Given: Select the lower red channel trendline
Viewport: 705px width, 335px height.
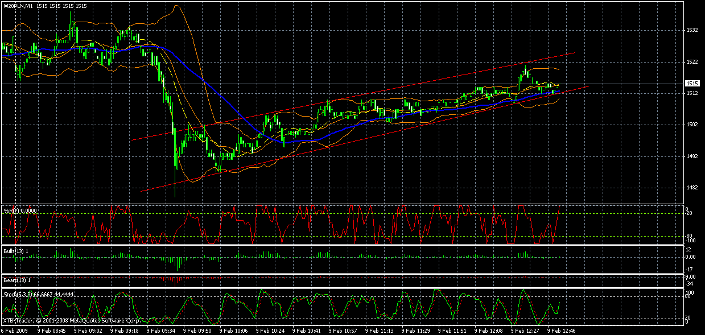Looking at the screenshot, I should [364, 138].
